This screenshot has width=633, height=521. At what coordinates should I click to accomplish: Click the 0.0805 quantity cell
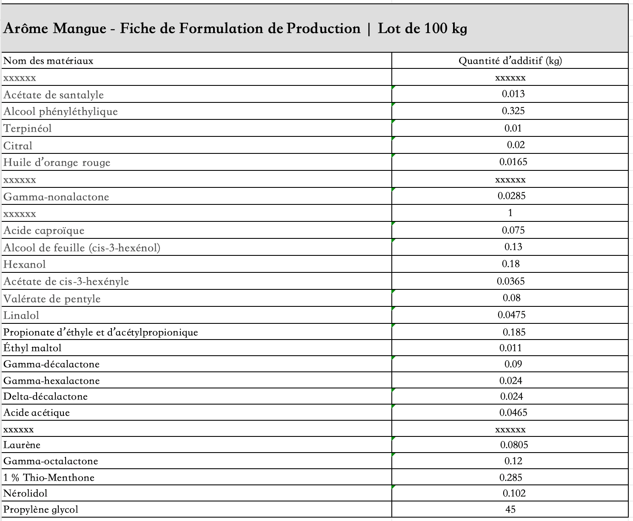tap(510, 445)
